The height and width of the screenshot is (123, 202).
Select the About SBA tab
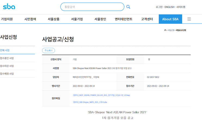tap(170, 19)
